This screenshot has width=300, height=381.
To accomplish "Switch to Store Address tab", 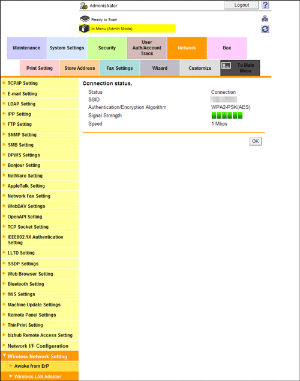I will [80, 68].
